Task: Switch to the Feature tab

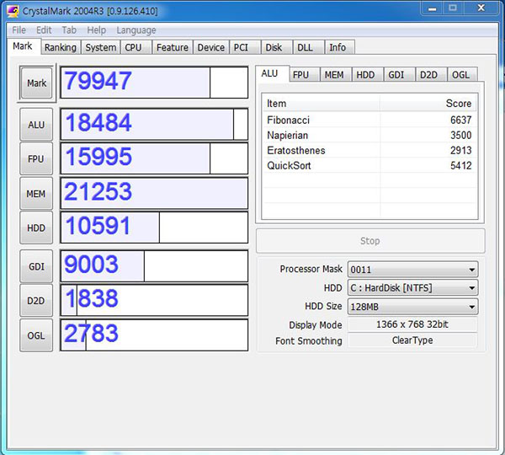Action: point(173,47)
